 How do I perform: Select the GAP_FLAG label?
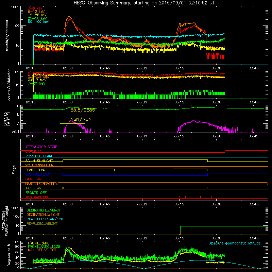(x=33, y=151)
